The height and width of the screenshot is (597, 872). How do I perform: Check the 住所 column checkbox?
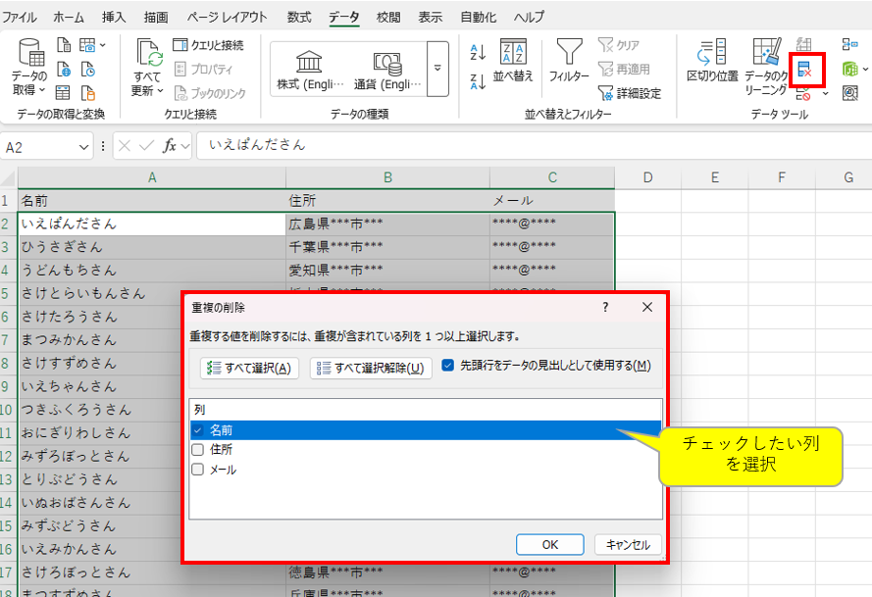click(198, 450)
